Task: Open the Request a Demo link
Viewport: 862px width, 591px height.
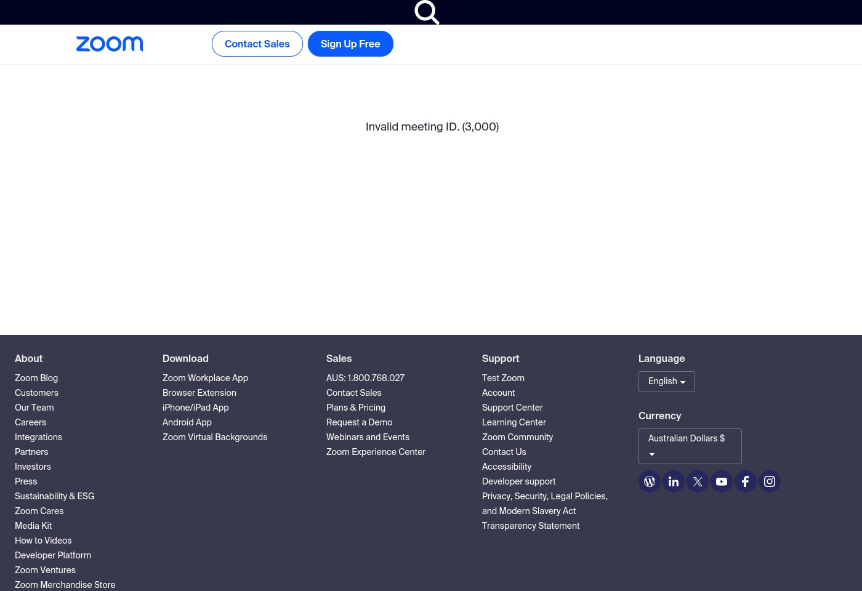Action: 359,422
